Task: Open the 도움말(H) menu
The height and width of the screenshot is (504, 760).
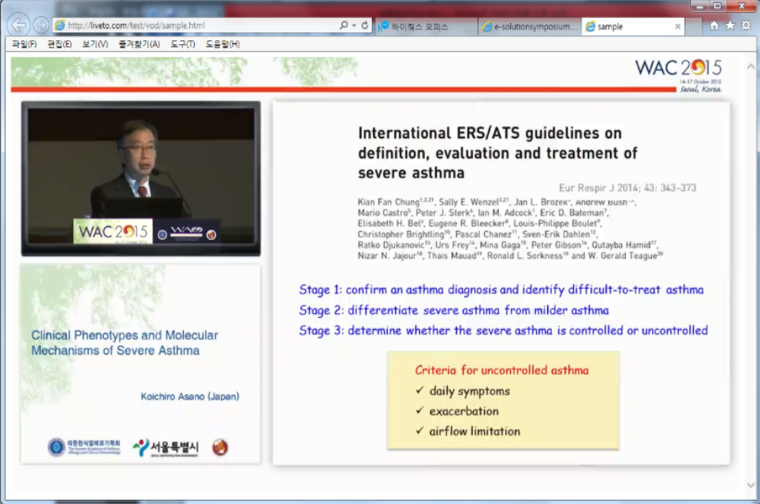Action: 223,44
